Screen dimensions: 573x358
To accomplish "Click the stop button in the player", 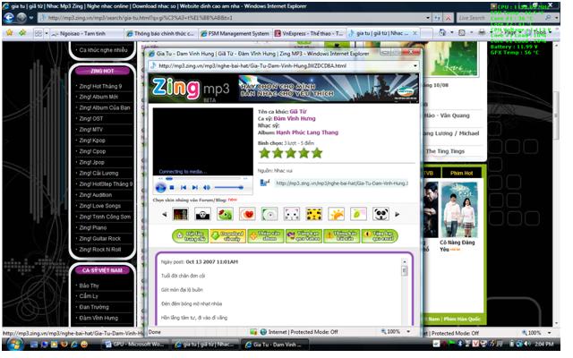I will (x=172, y=188).
